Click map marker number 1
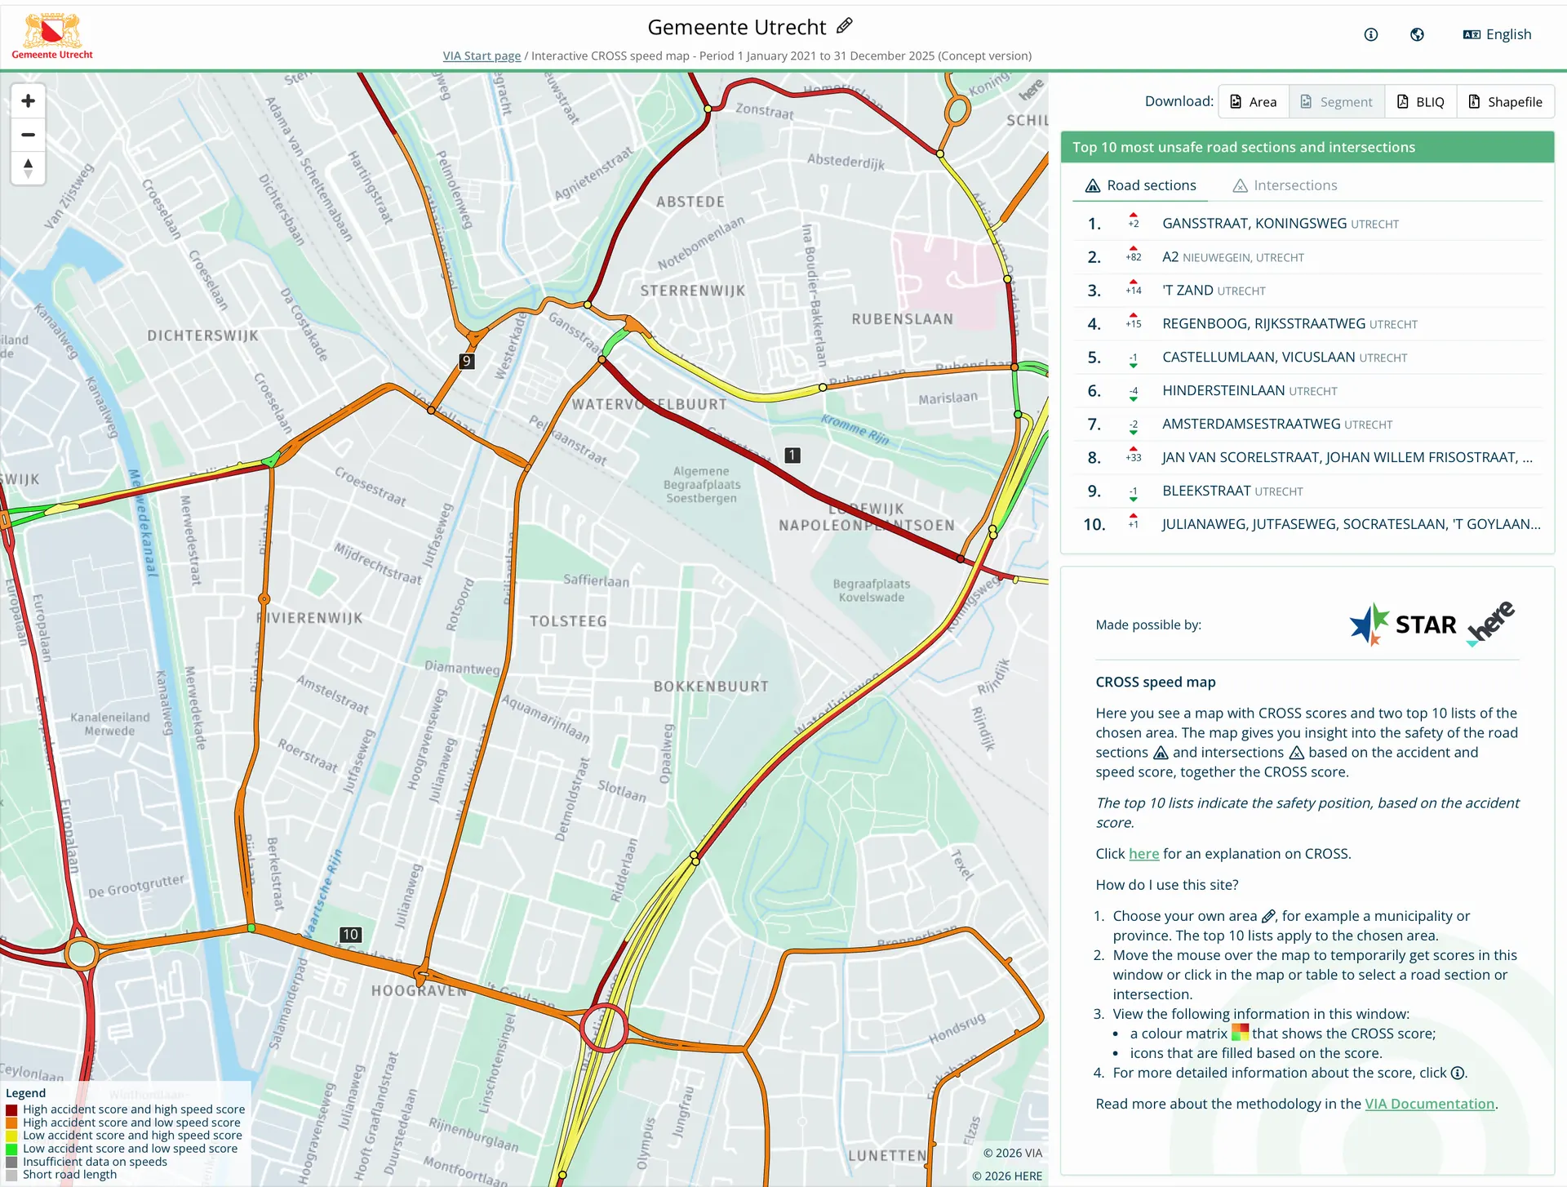 tap(792, 456)
